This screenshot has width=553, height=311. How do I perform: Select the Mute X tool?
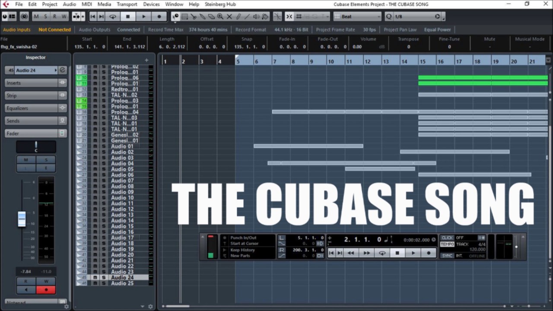point(229,16)
